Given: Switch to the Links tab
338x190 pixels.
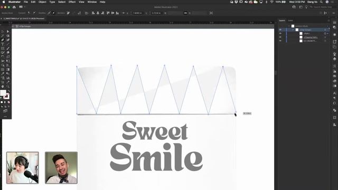Looking at the screenshot, I should [x=290, y=21].
